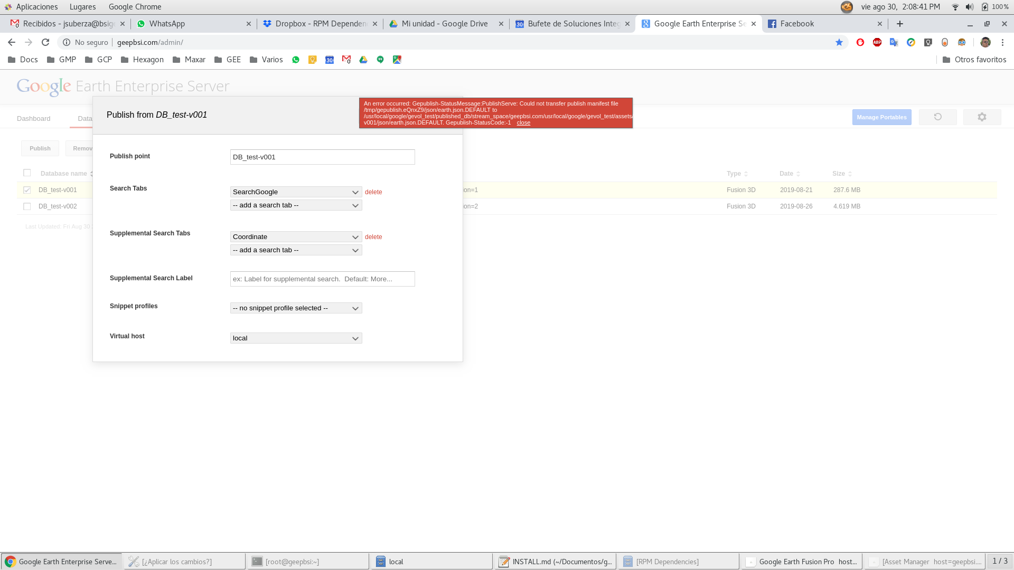
Task: Click the refresh icon beside Manage Portables
Action: point(937,117)
